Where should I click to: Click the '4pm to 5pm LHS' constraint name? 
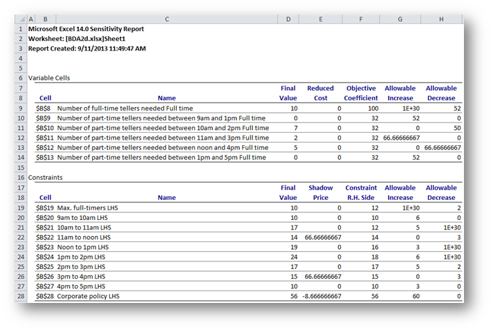tap(81, 286)
